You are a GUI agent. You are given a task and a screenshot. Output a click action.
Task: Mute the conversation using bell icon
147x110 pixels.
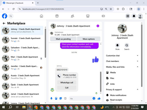click(117, 45)
